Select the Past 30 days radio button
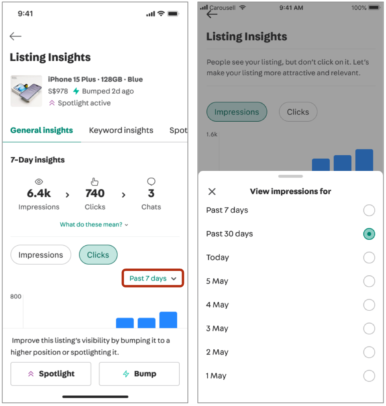The width and height of the screenshot is (386, 406). [369, 234]
